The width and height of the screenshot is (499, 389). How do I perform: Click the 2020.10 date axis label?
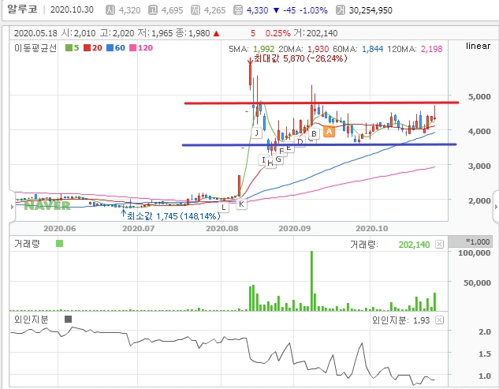point(372,229)
